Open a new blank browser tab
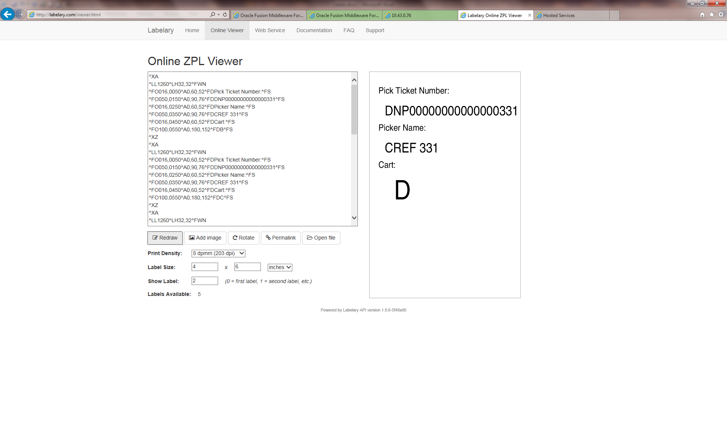 coord(615,15)
